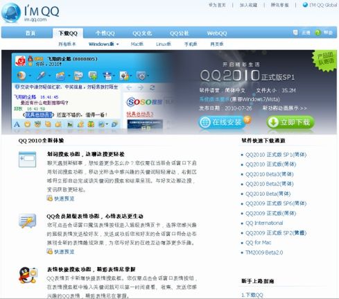Viewport: 339px width, 299px height.
Task: Expand the arrow next to the gear settings icon
Action: tap(148, 76)
